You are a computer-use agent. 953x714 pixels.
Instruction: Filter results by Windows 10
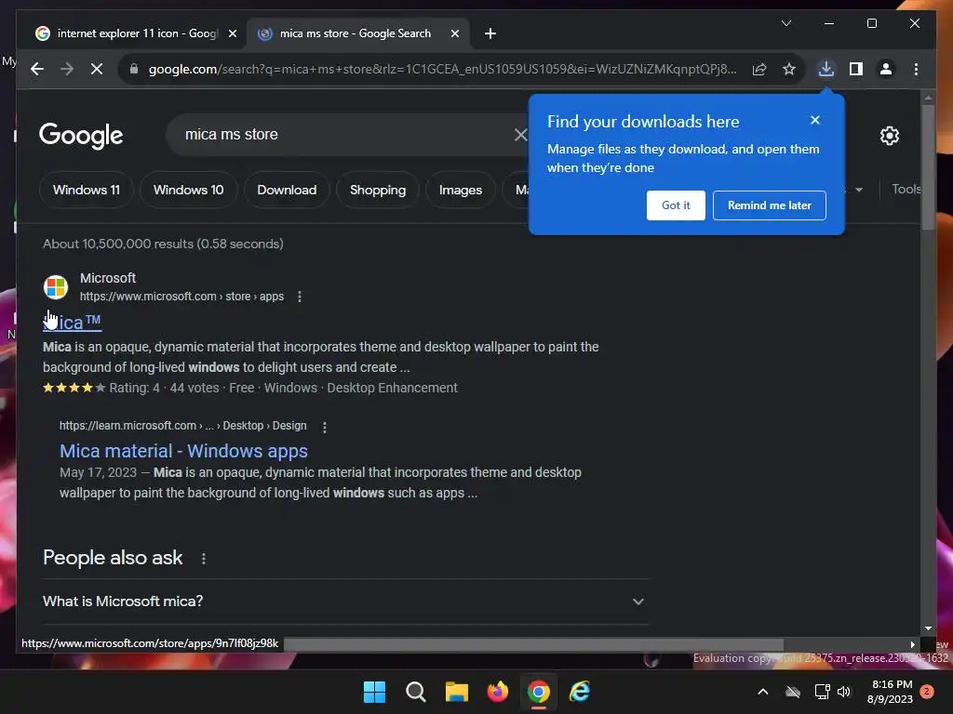188,190
